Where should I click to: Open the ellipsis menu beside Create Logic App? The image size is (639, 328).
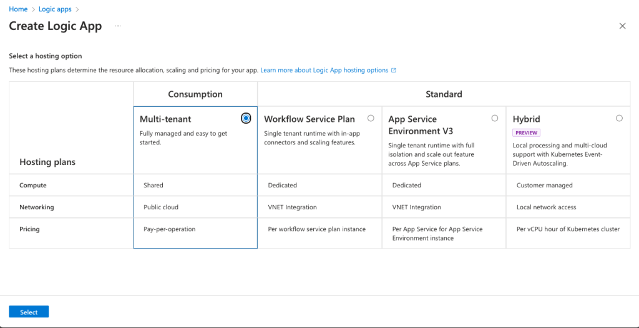(118, 26)
